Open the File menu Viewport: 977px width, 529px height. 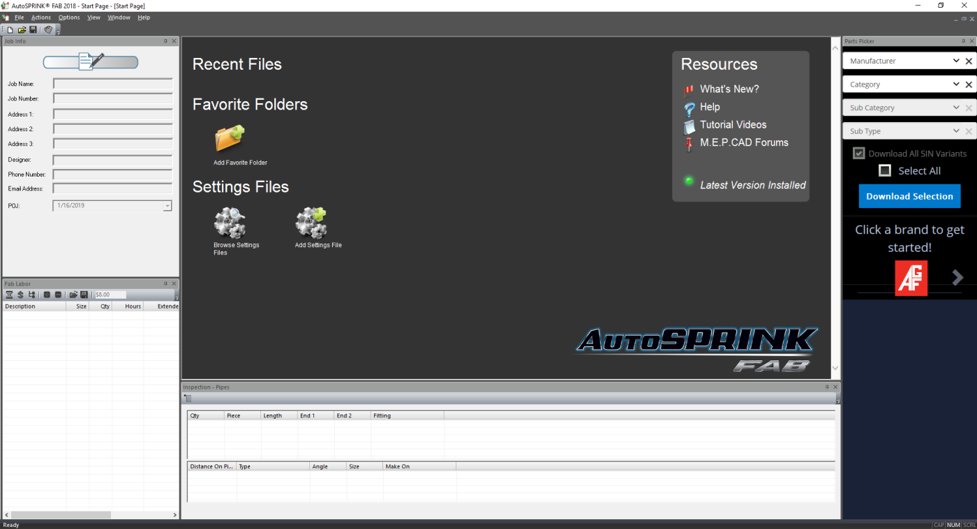(x=20, y=17)
